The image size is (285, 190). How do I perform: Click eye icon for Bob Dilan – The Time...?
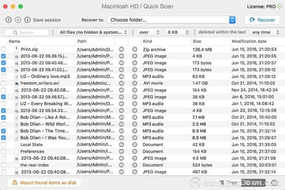(121, 131)
